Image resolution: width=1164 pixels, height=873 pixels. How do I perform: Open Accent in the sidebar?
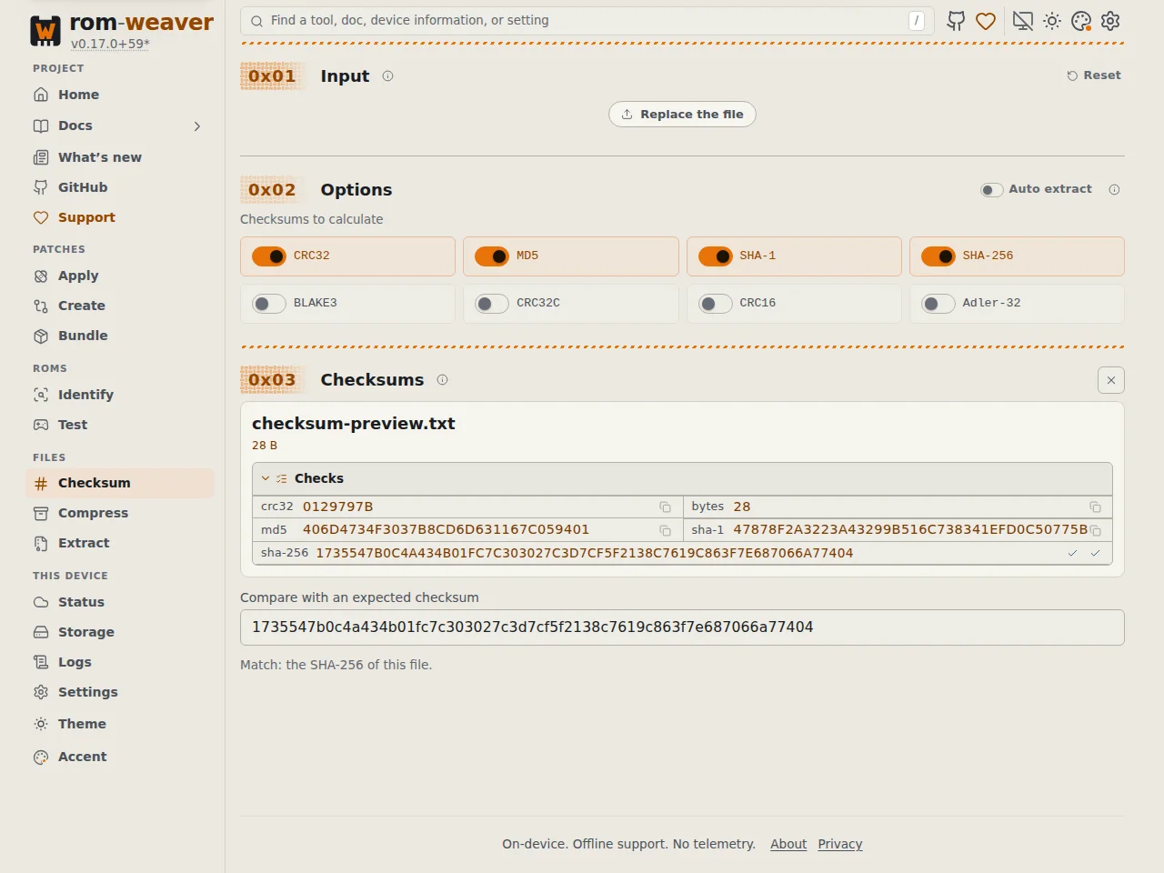(x=120, y=757)
